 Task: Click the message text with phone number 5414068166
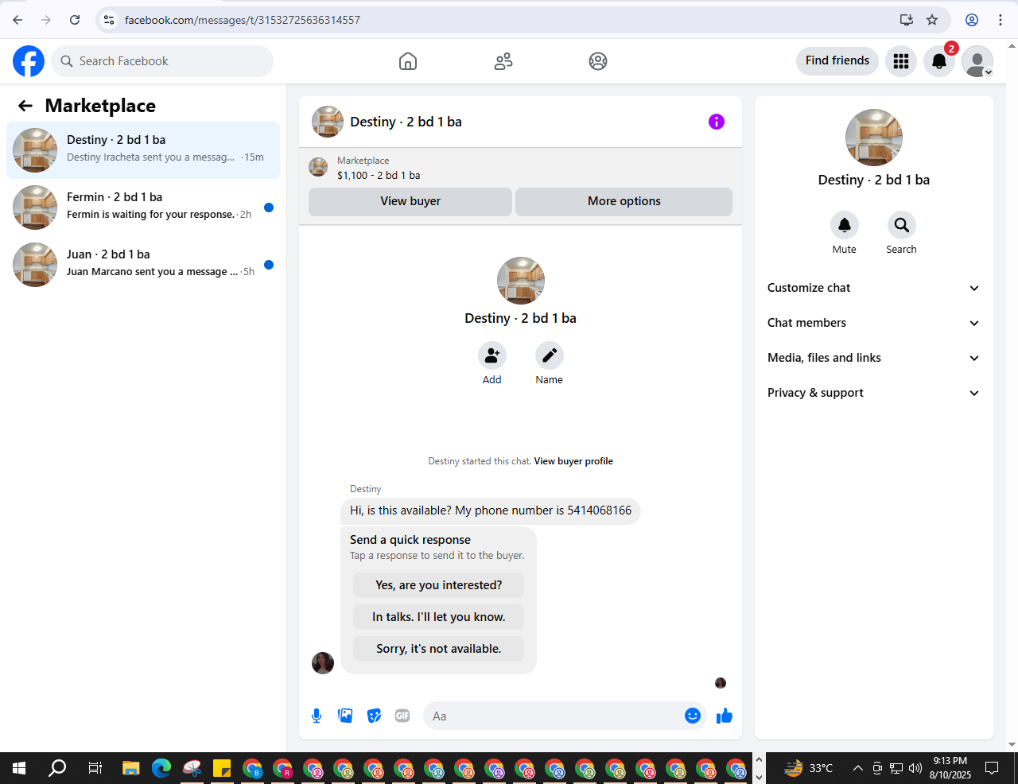click(491, 510)
